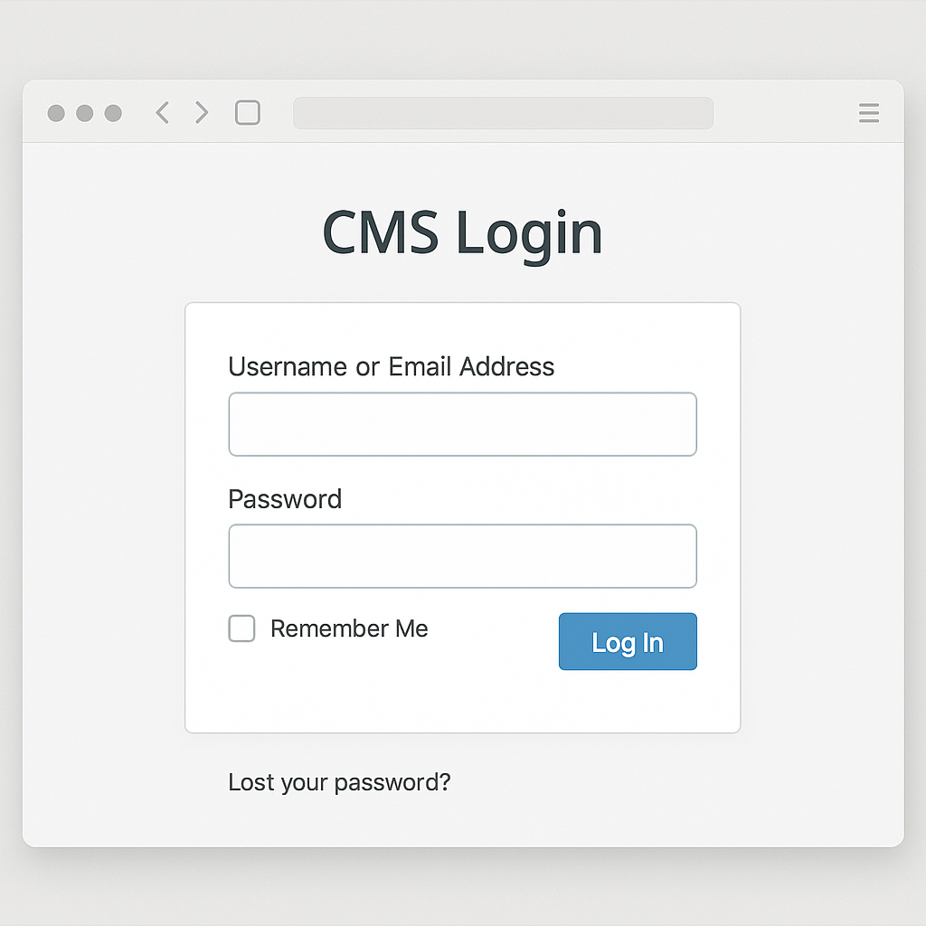The height and width of the screenshot is (926, 926).
Task: Tick the Remember Me checkbox
Action: pos(241,628)
